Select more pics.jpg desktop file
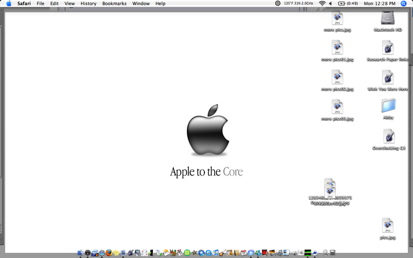 337,18
